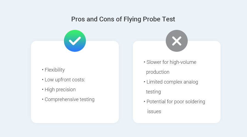Select the "Flexibility" list item
This screenshot has height=137, width=247.
[x=55, y=70]
